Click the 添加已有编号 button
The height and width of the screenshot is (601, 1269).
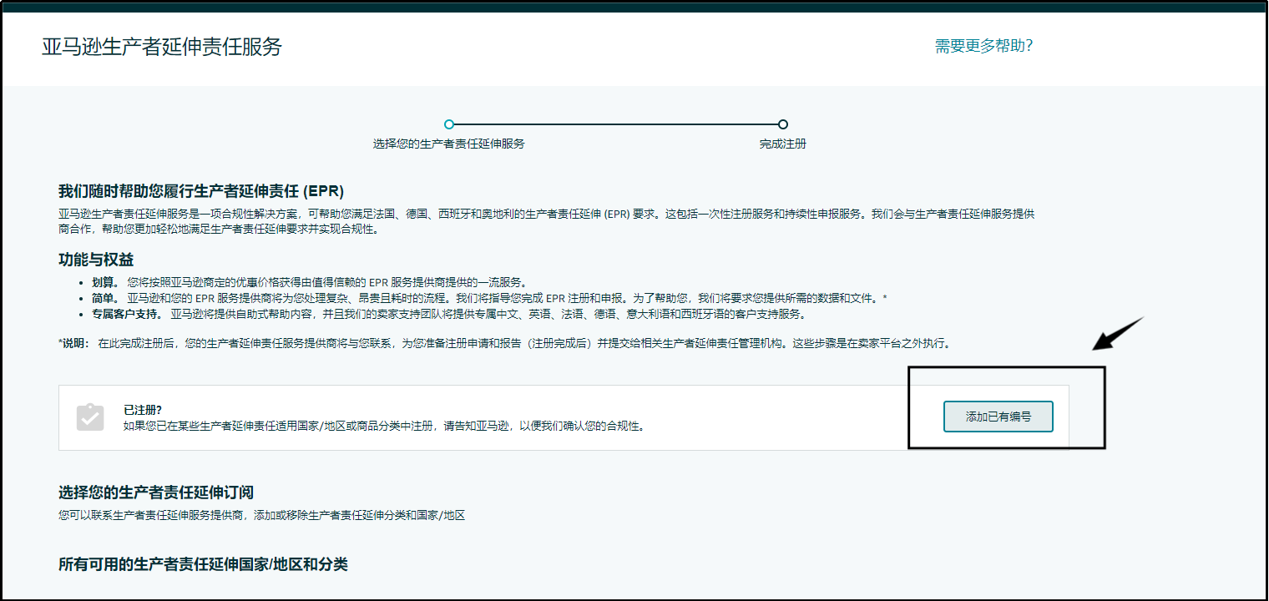(998, 417)
